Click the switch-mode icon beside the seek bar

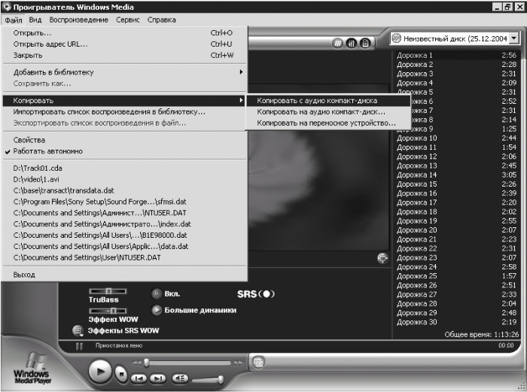click(258, 363)
